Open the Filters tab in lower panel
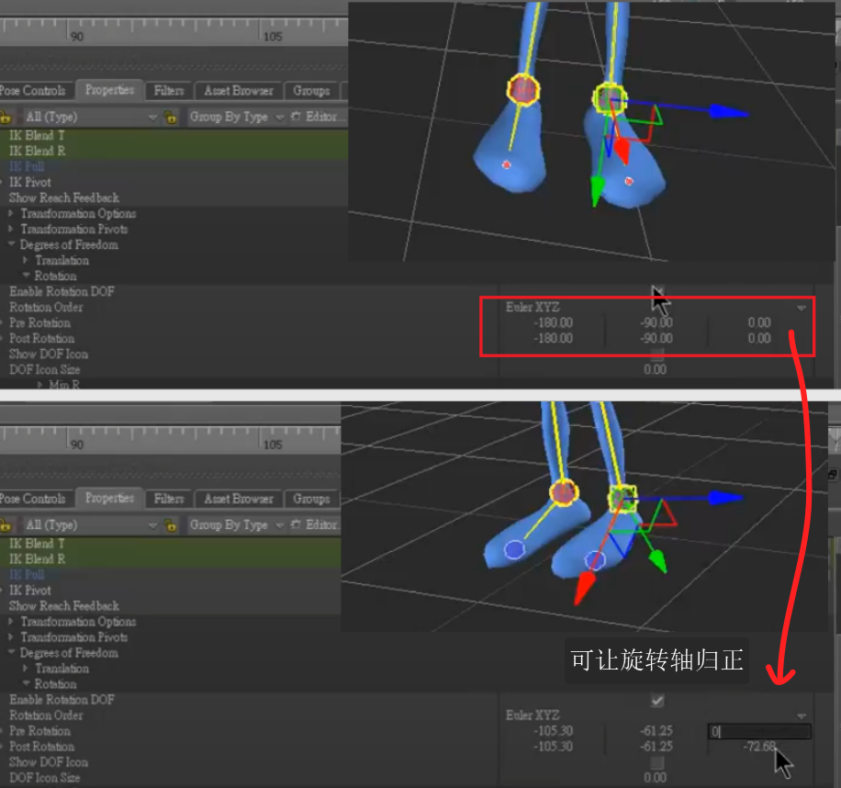 pos(169,499)
